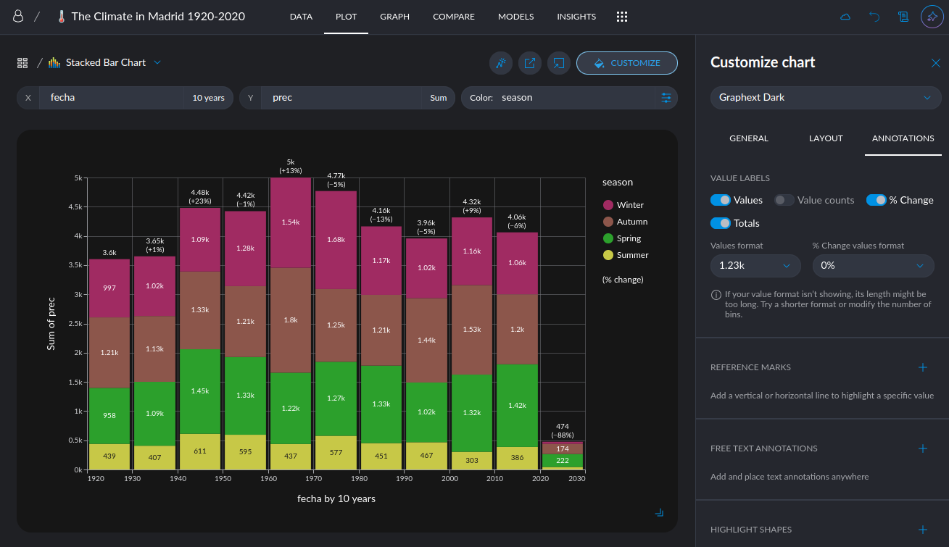Screen dimensions: 949x547
Task: Go to the INSIGHTS tab
Action: (x=576, y=17)
